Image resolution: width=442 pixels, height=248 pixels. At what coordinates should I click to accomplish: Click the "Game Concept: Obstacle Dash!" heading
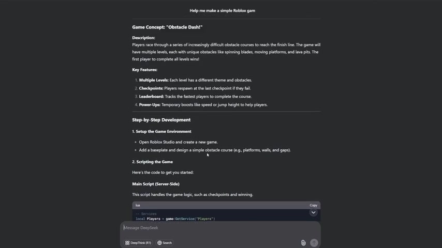[167, 27]
